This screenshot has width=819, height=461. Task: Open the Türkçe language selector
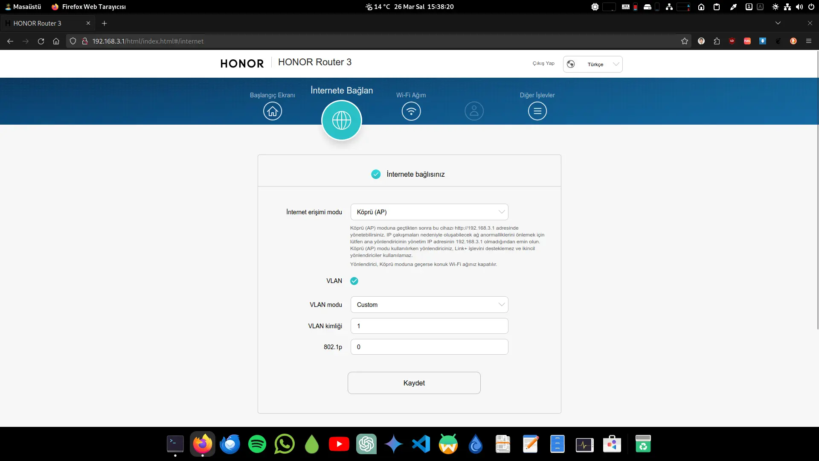(x=593, y=64)
